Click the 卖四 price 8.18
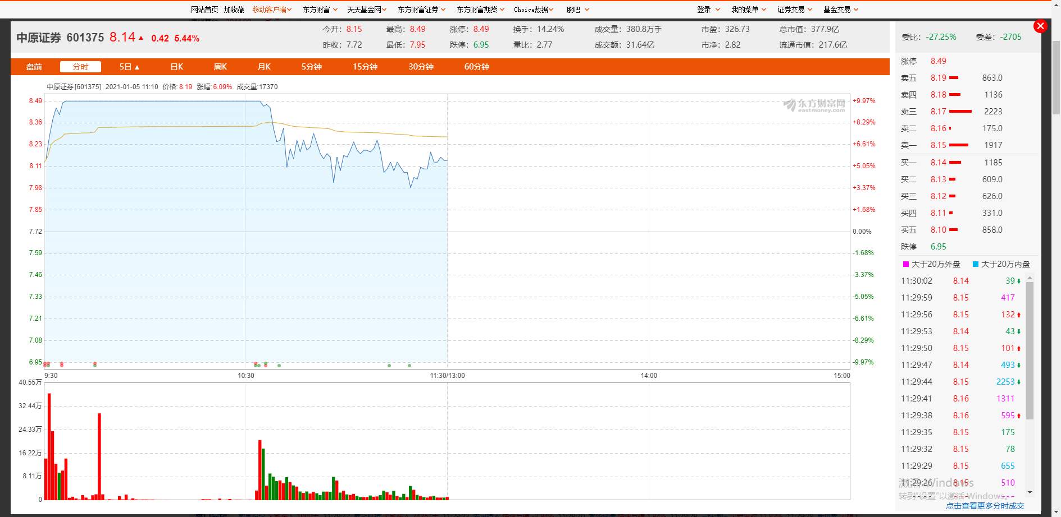This screenshot has height=517, width=1061. [938, 95]
